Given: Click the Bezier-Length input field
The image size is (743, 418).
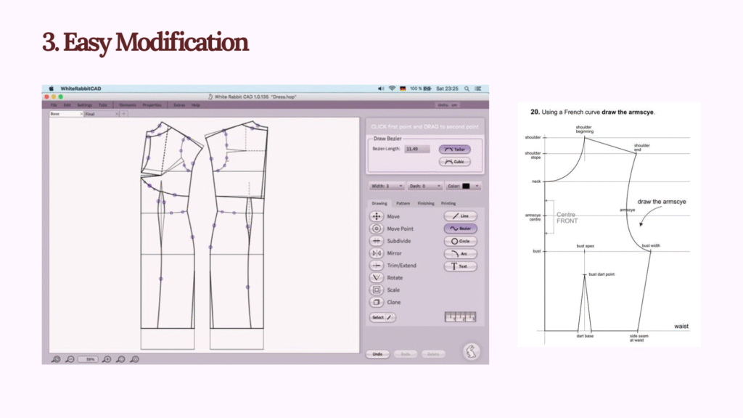Looking at the screenshot, I should (x=417, y=149).
